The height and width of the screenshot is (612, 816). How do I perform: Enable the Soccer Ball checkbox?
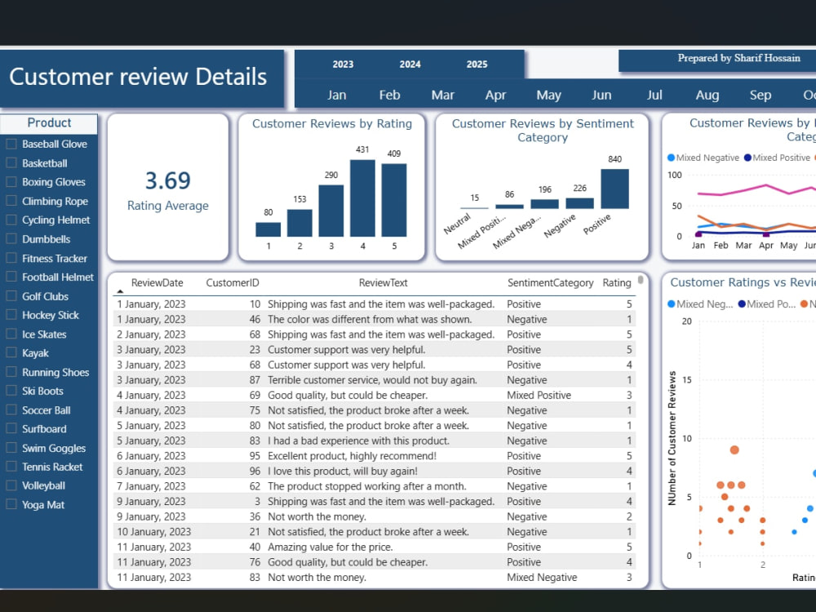[11, 410]
